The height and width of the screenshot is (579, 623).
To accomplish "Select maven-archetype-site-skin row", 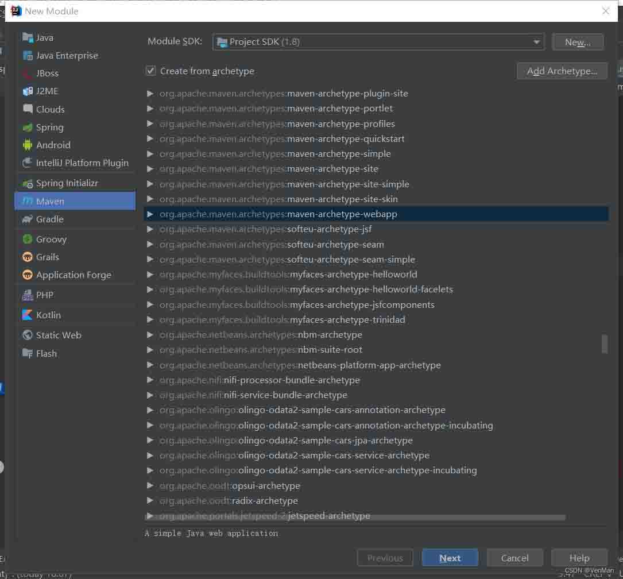I will (x=376, y=199).
